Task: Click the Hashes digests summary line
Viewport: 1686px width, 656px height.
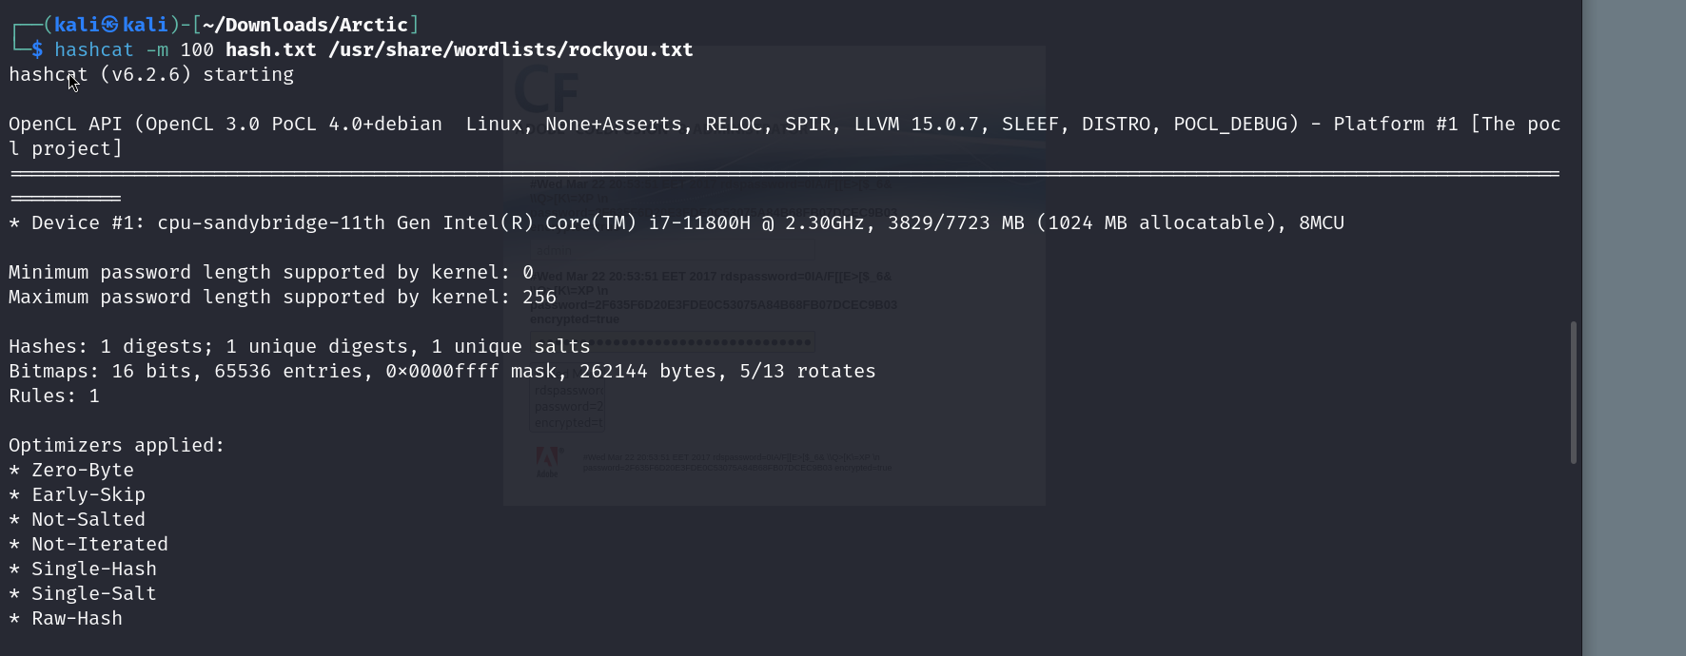Action: click(299, 346)
